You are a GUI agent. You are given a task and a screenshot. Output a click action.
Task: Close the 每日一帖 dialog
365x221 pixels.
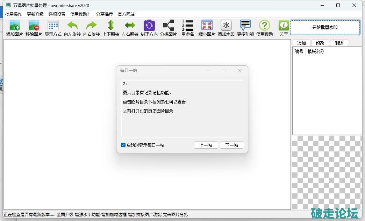pyautogui.click(x=240, y=71)
